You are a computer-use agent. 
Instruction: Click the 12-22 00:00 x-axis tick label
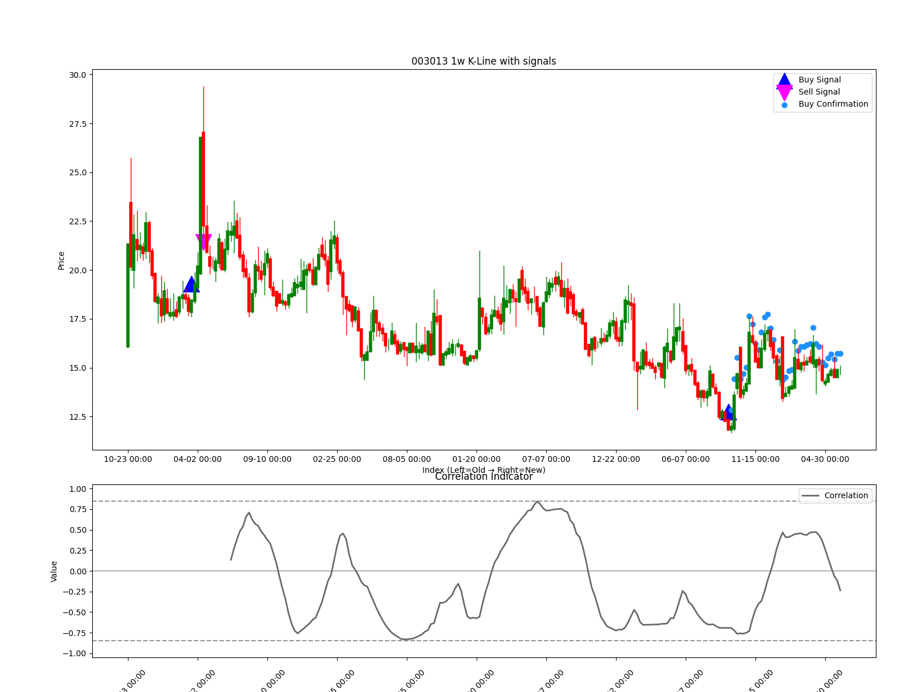(x=616, y=459)
